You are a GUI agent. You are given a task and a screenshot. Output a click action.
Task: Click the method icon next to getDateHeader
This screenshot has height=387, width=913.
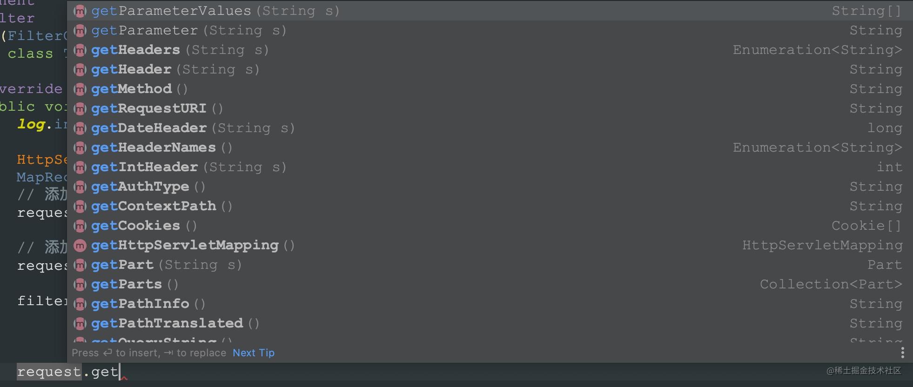tap(80, 128)
